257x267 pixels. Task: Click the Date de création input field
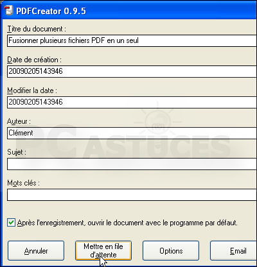tap(132, 71)
